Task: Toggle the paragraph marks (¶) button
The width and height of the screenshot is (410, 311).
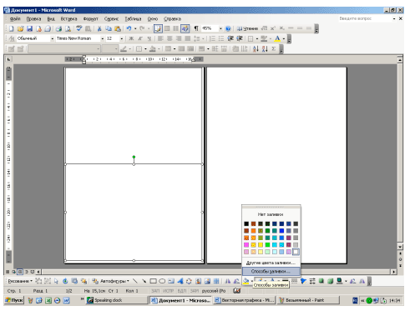Action: point(196,28)
